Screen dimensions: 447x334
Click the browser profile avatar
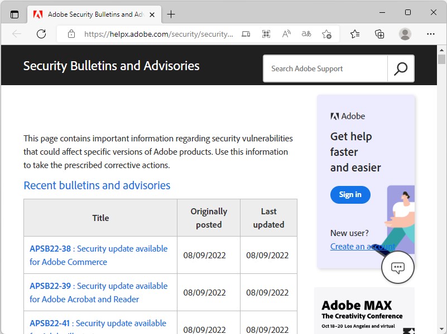405,34
